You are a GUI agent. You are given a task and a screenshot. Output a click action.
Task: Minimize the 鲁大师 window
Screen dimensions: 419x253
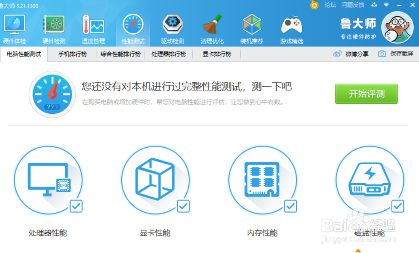pyautogui.click(x=399, y=5)
